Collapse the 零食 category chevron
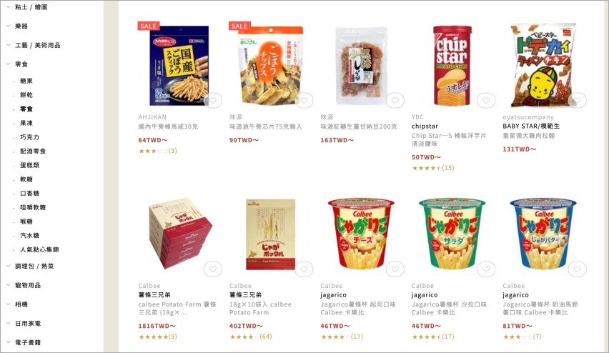 coord(8,64)
